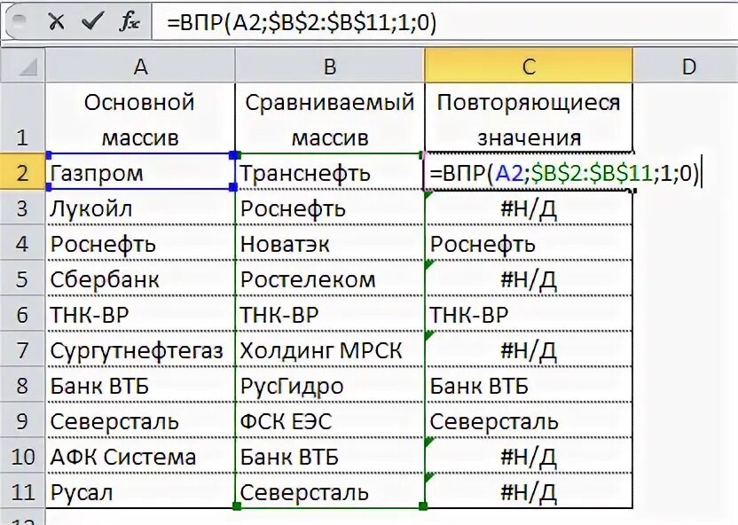Click the cell 'Повторяющиеся значения'
Viewport: 738px width, 525px height.
528,118
